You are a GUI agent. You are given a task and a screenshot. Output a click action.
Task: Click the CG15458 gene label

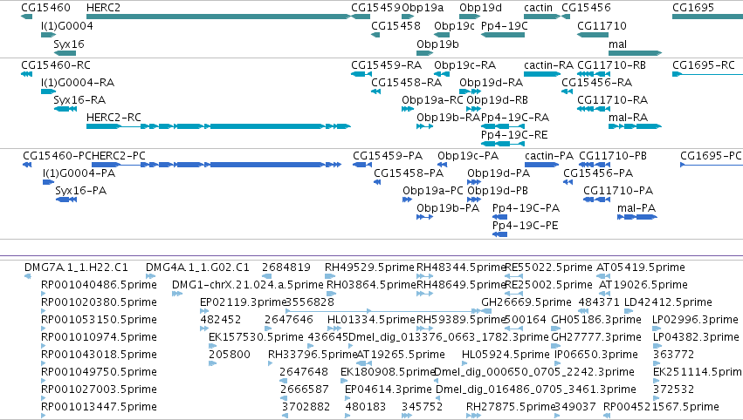pyautogui.click(x=396, y=25)
